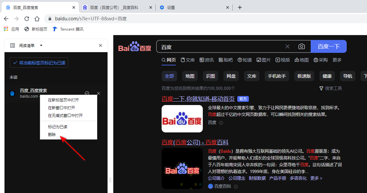Select the 健康 filter chip
This screenshot has height=193, width=367.
pos(327,76)
